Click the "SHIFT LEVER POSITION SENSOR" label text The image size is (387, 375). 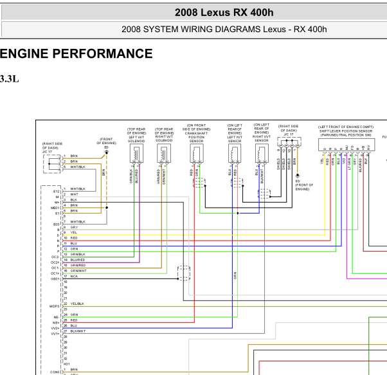[346, 131]
